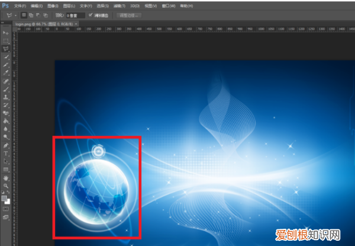Screen dimensions: 355x246
Task: Select the Zoom tool
Action: tap(6, 185)
